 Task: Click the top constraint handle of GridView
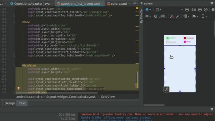click(x=180, y=45)
